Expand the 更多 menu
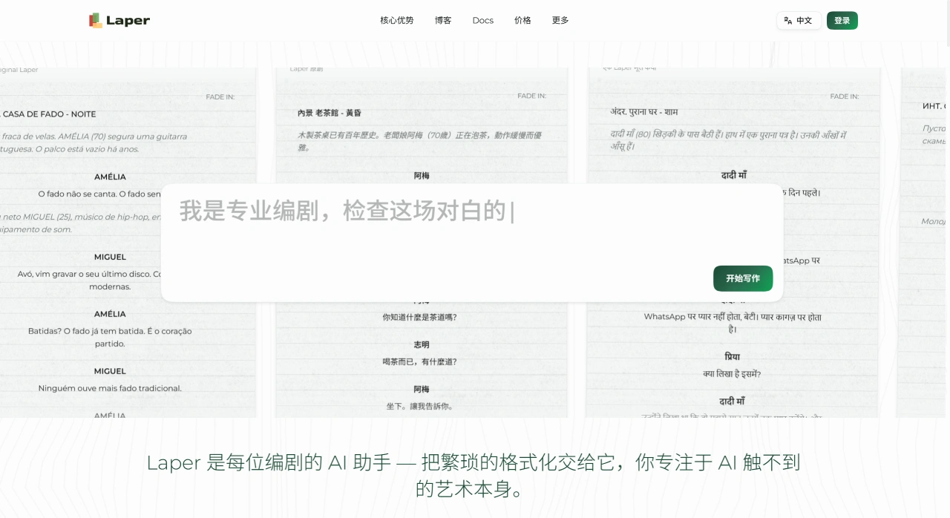 pyautogui.click(x=560, y=20)
